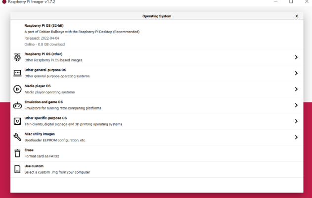Click the play circle icon for Media player OS
This screenshot has height=198, width=312.
17,89
